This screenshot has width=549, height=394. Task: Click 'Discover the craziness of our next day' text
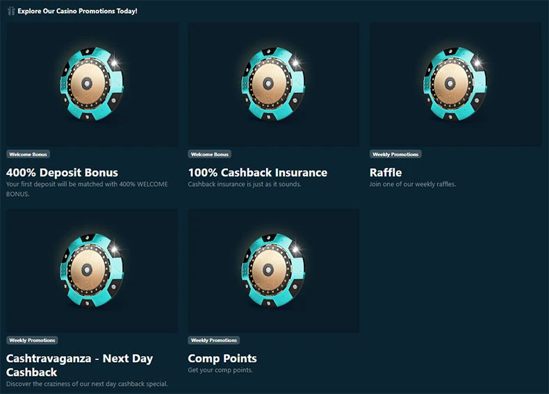[x=87, y=384]
